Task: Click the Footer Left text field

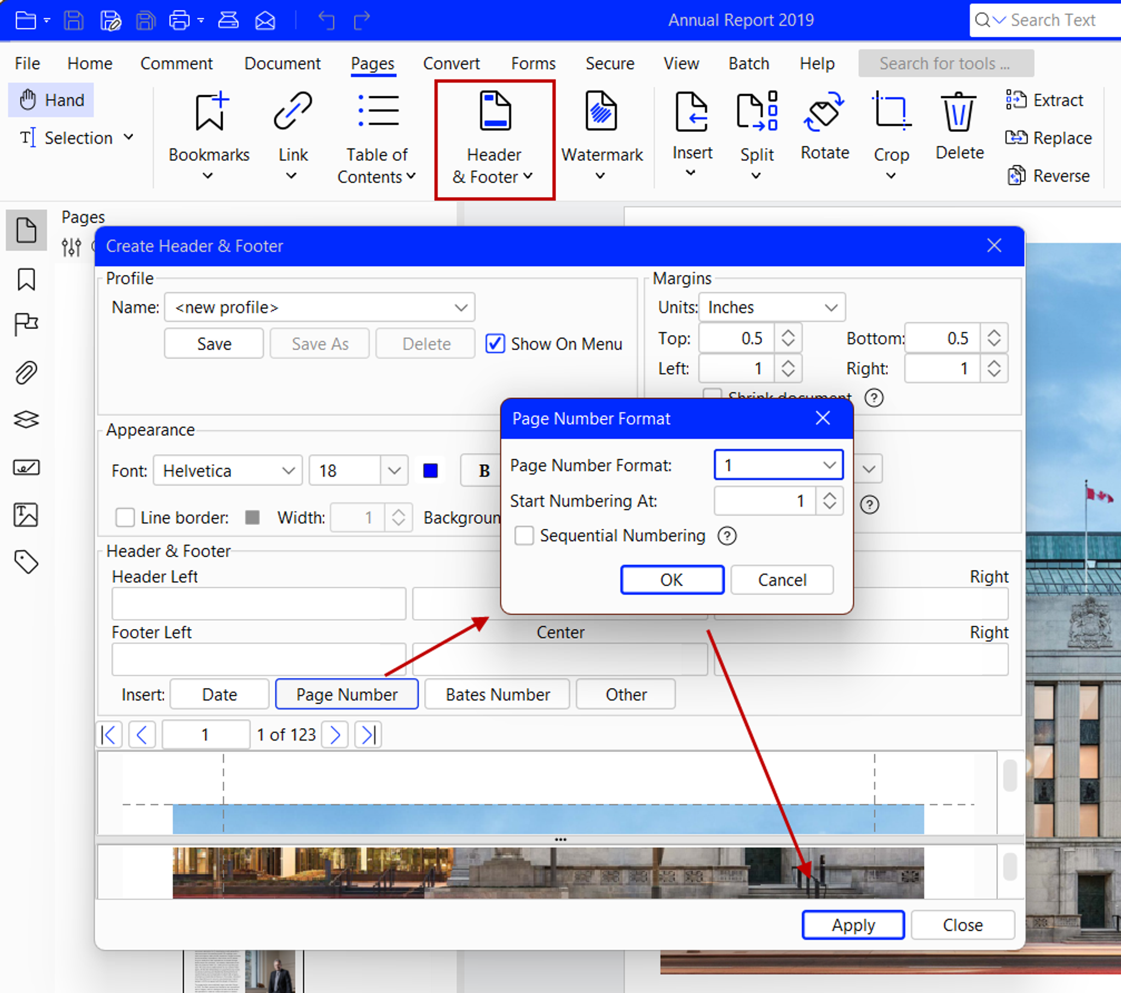Action: click(x=258, y=659)
